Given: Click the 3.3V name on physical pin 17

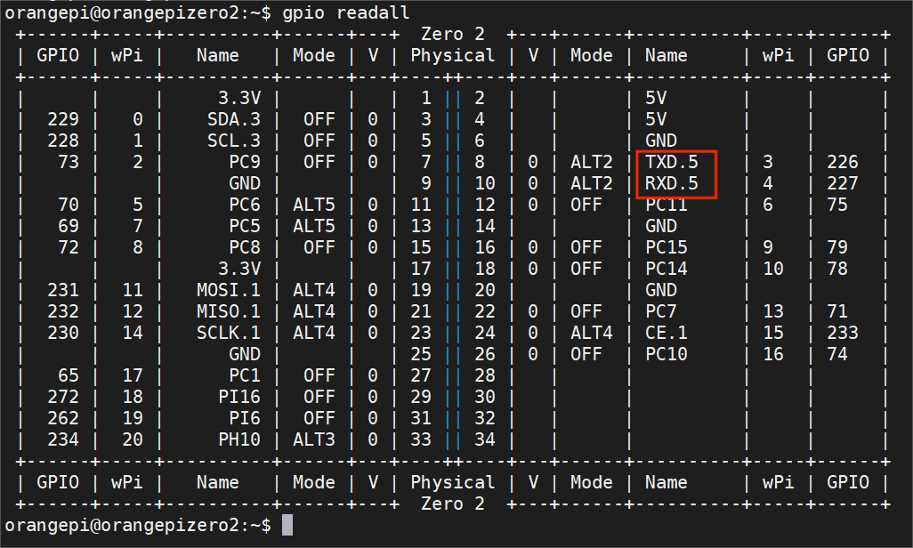Looking at the screenshot, I should (x=239, y=269).
